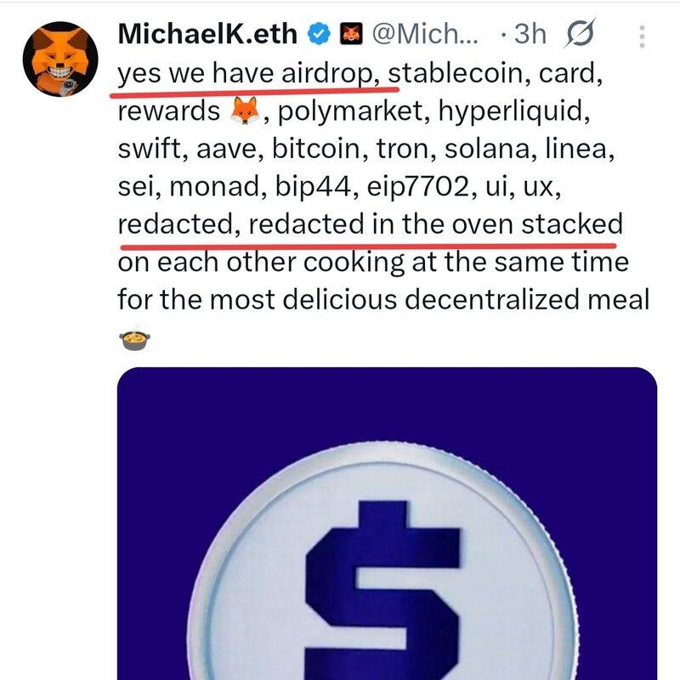The image size is (680, 680).
Task: Click the cooking pot emoji
Action: coord(133,339)
